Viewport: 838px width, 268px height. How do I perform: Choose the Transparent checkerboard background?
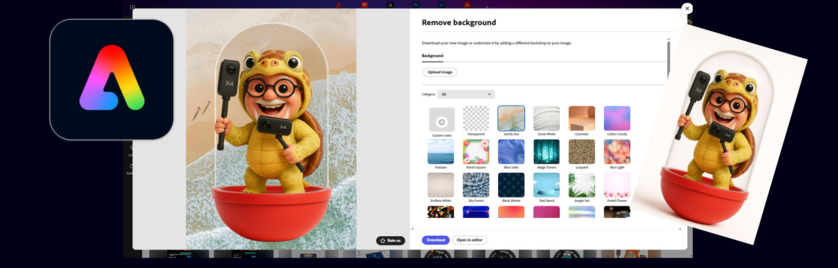coord(476,118)
